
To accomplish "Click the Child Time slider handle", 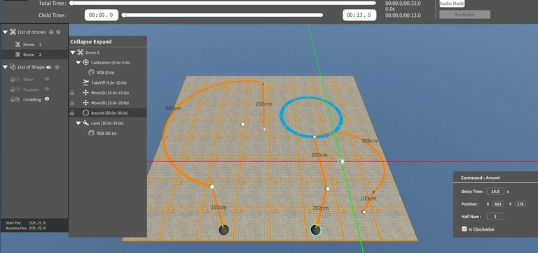I will pos(124,15).
